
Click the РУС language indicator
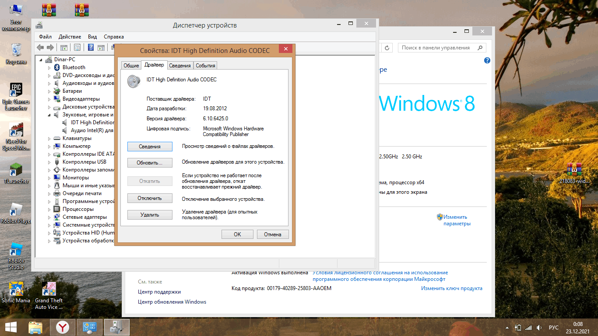[x=554, y=327]
